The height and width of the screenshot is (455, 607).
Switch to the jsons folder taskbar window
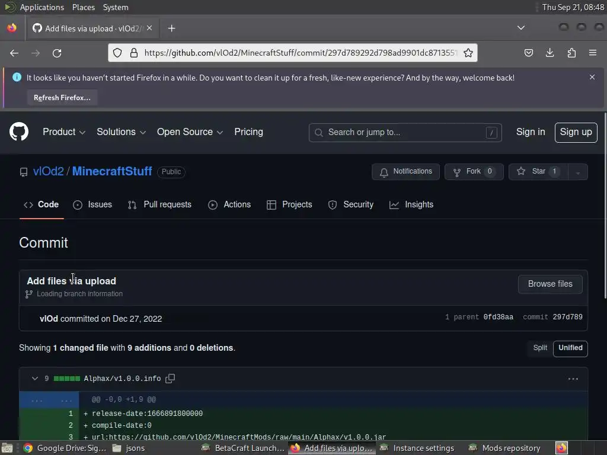coord(129,448)
